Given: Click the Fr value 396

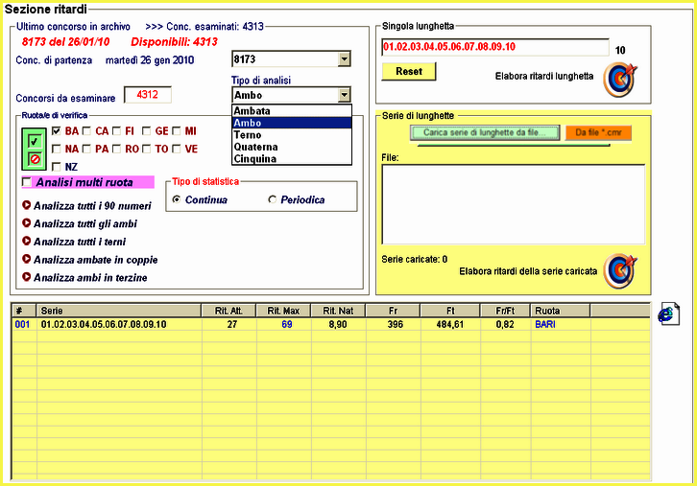Looking at the screenshot, I should pyautogui.click(x=395, y=324).
